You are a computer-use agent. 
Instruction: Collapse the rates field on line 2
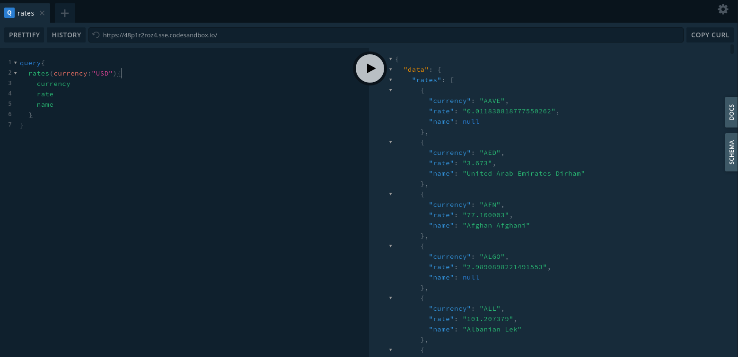[16, 73]
